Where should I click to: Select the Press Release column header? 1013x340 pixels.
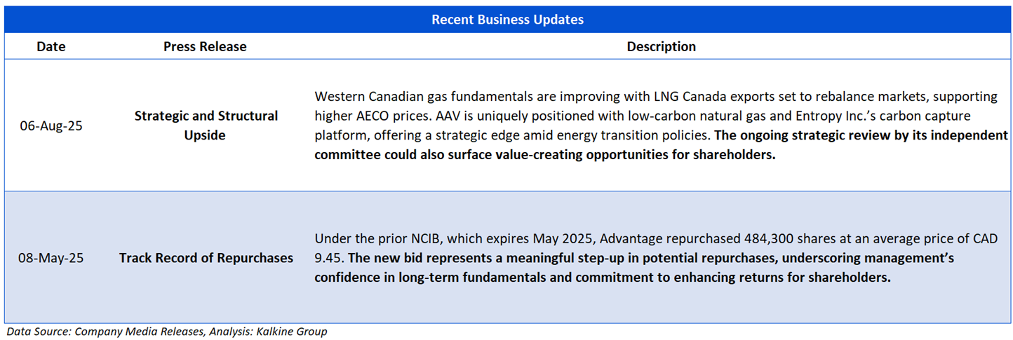click(205, 47)
